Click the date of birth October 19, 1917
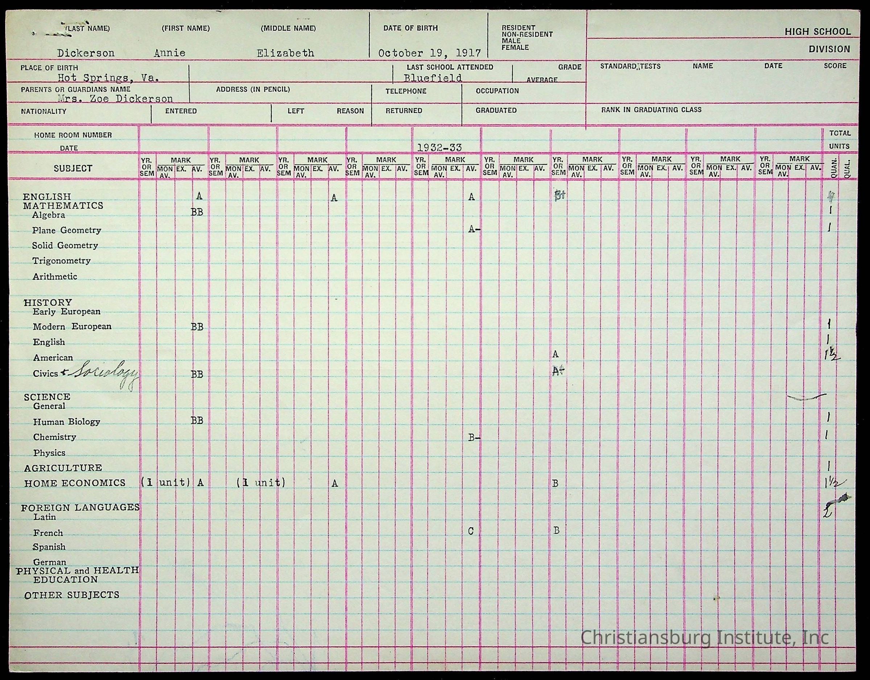This screenshot has height=680, width=870. (x=429, y=53)
